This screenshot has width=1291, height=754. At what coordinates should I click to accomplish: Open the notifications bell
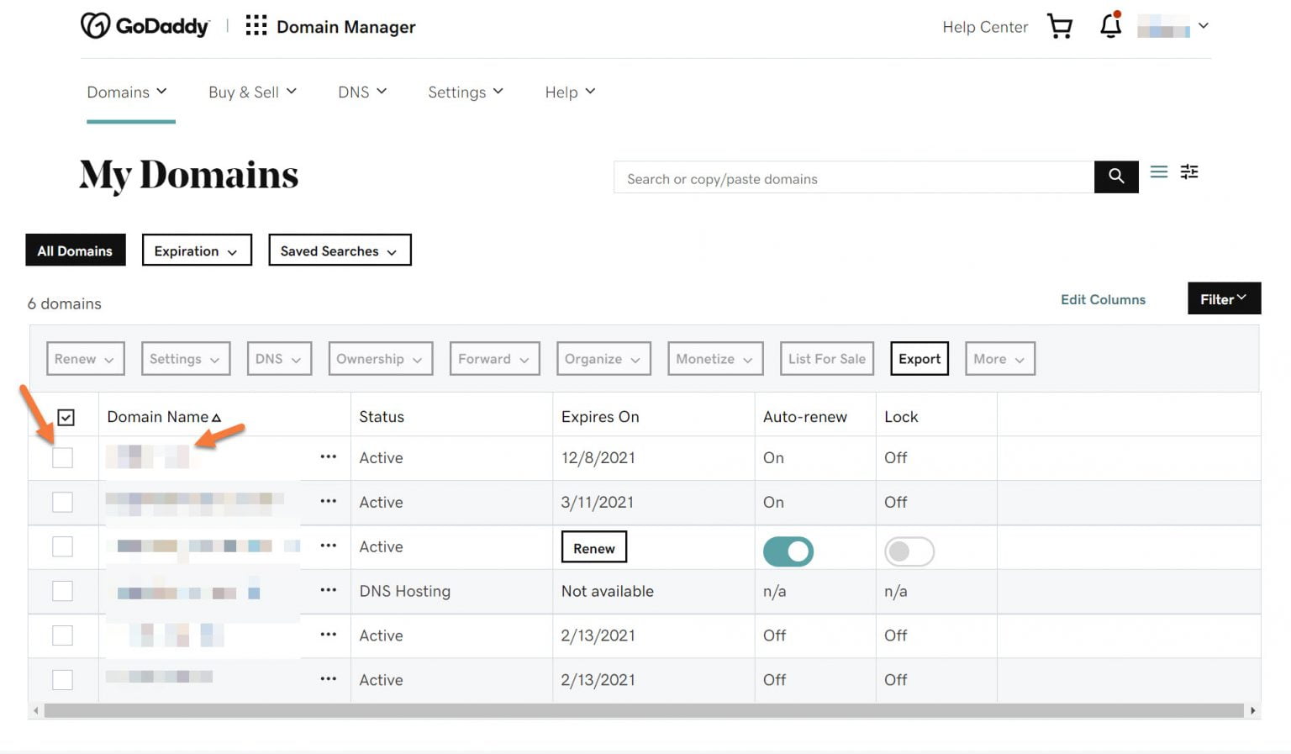[1109, 26]
